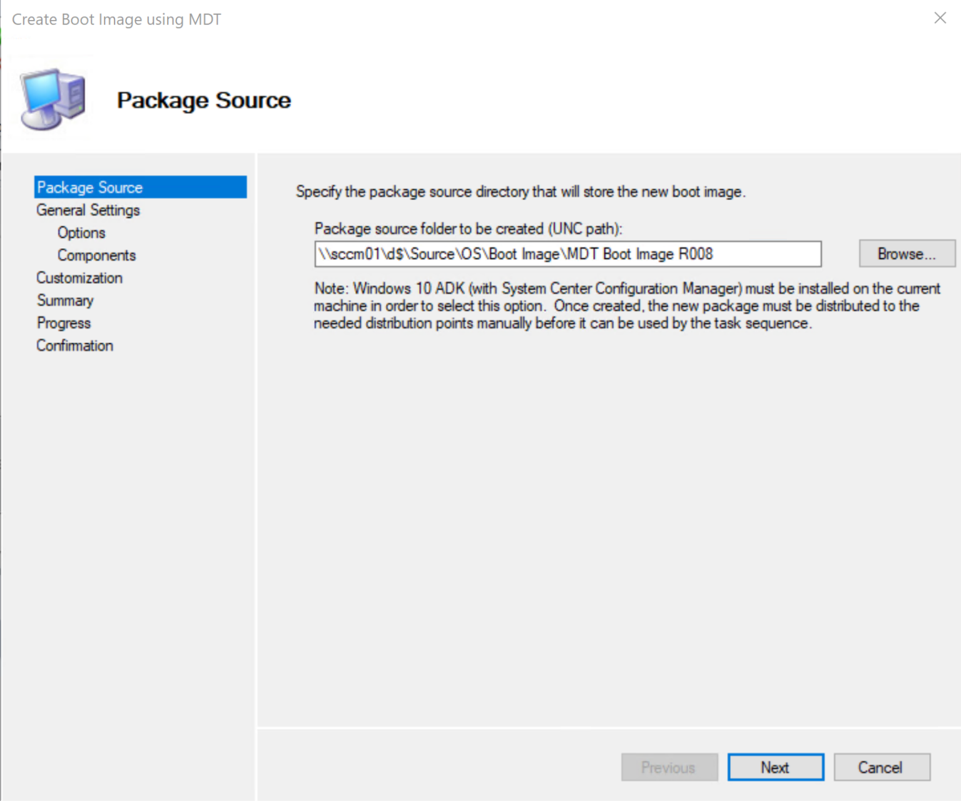Image resolution: width=961 pixels, height=801 pixels.
Task: Advance the wizard with Next
Action: pos(775,767)
